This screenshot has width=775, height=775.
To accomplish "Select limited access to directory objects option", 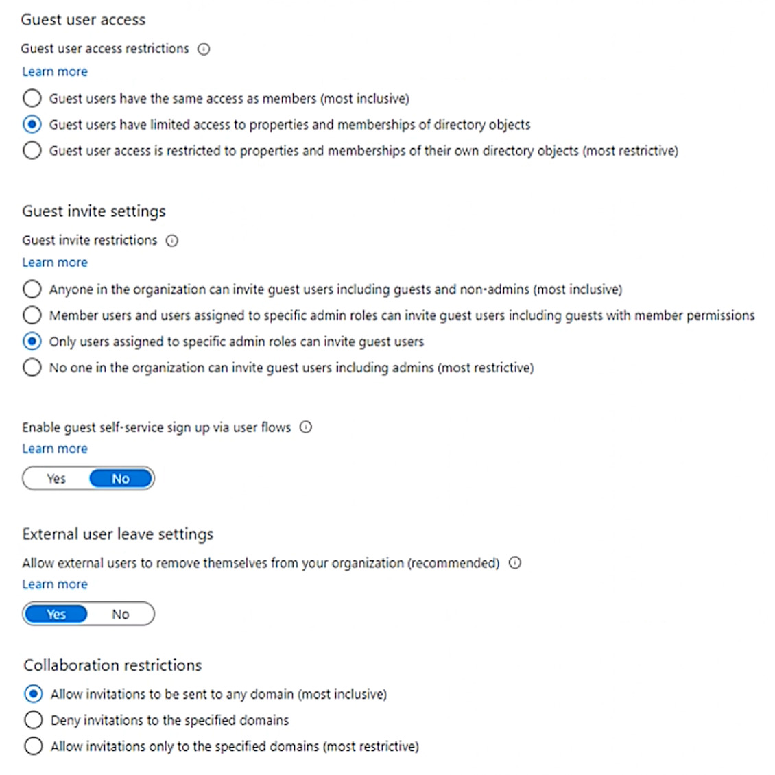I will [x=32, y=124].
